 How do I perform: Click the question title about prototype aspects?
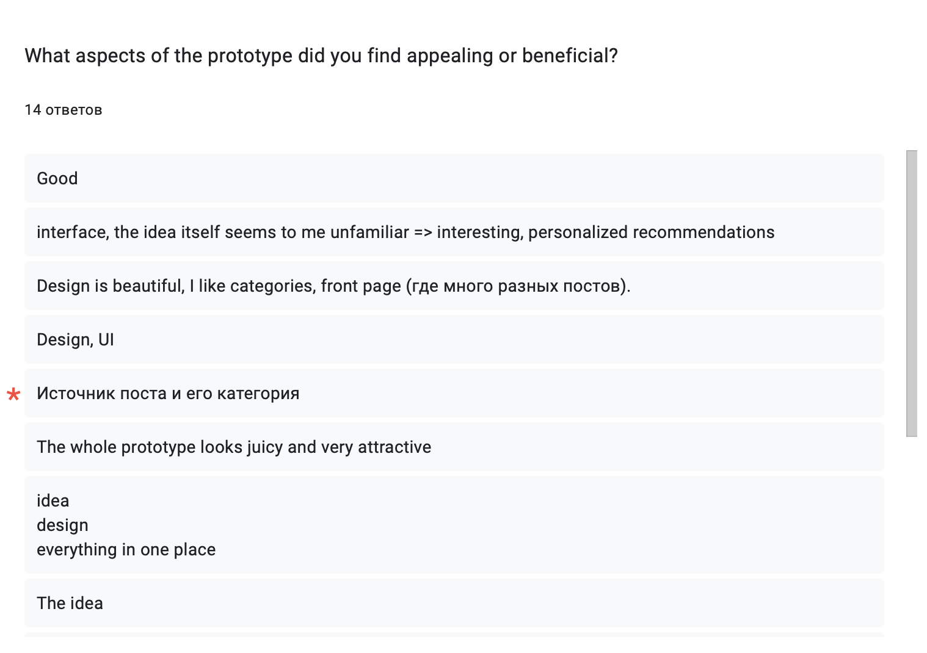coord(321,56)
